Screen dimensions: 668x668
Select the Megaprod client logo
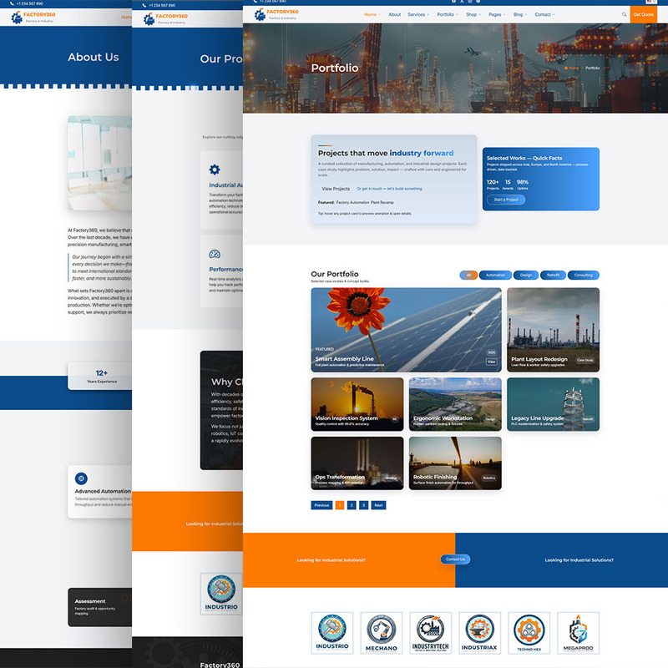[577, 630]
